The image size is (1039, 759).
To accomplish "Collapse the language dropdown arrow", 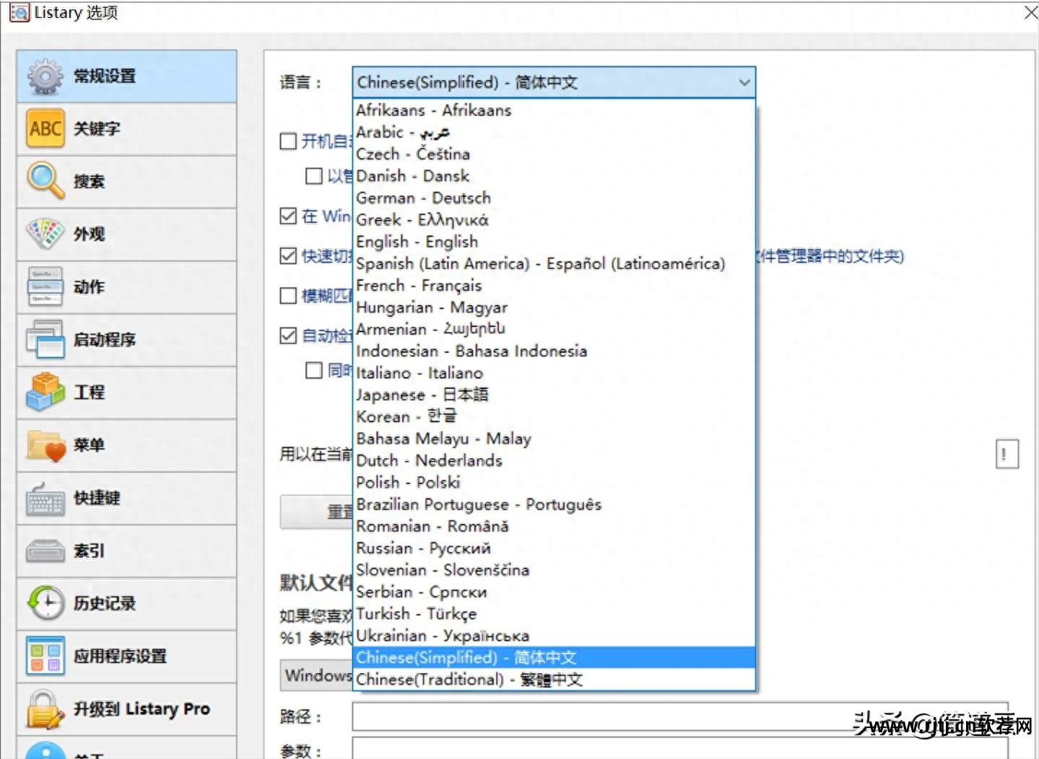I will (x=744, y=82).
